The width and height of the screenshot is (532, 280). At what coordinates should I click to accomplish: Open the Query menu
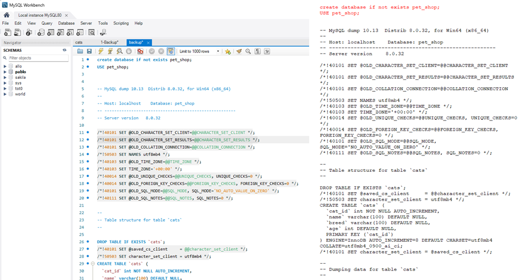(x=47, y=24)
